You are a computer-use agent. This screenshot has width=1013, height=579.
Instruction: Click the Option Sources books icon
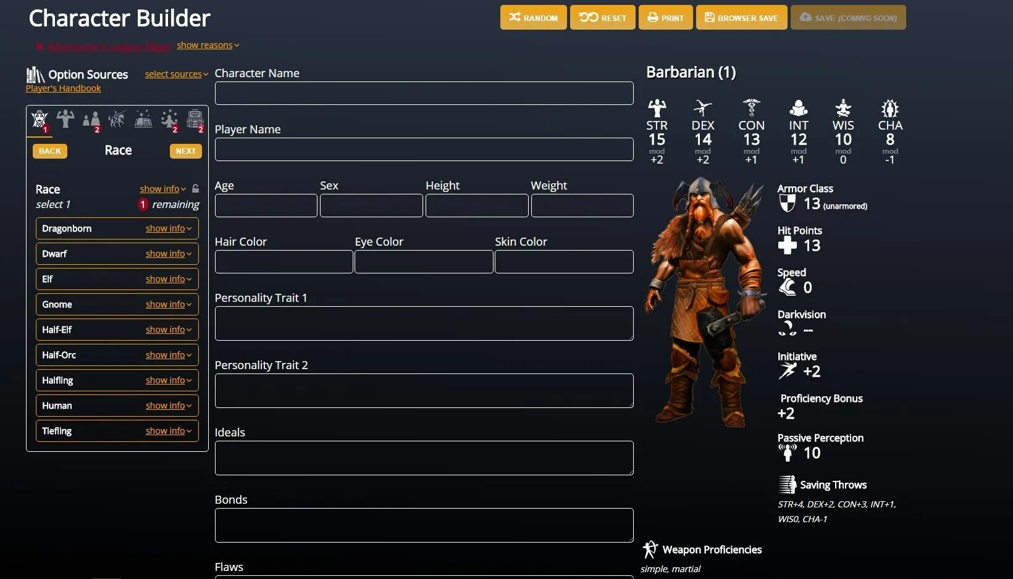pos(35,75)
